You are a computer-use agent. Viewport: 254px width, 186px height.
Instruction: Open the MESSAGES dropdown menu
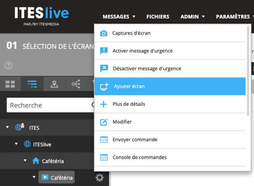tap(119, 17)
